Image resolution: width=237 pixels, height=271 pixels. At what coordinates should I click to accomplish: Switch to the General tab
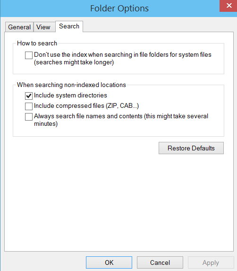point(19,27)
